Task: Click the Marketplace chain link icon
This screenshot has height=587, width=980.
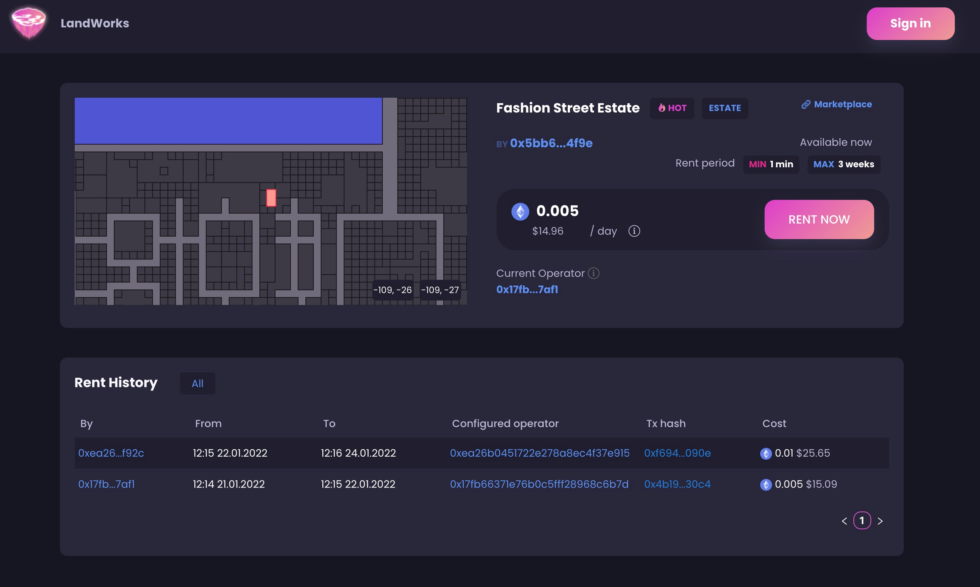Action: (x=806, y=104)
